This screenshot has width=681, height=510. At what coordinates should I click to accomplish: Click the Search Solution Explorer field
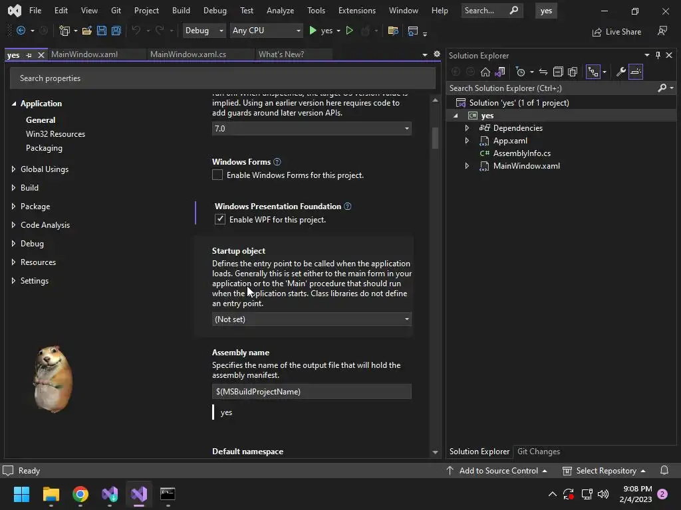[x=551, y=88]
